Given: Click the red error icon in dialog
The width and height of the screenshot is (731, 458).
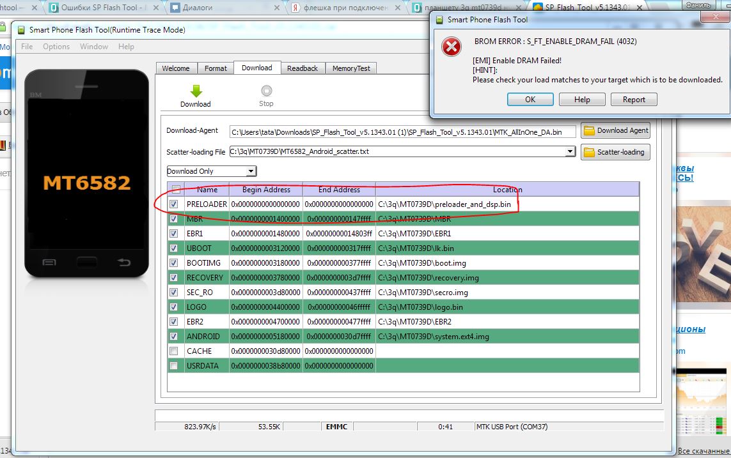Looking at the screenshot, I should pyautogui.click(x=452, y=47).
